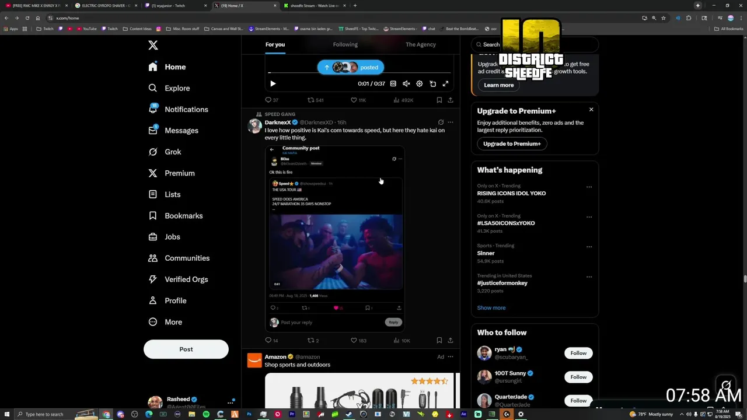The width and height of the screenshot is (747, 420).
Task: Seek on the video progress bar
Action: pos(359,73)
